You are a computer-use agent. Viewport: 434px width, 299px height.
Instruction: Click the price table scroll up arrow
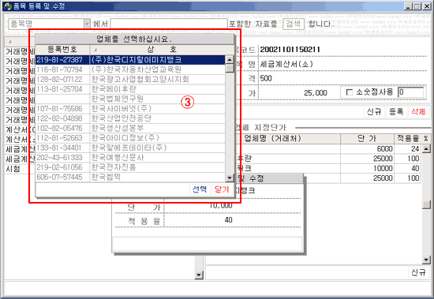pos(426,149)
